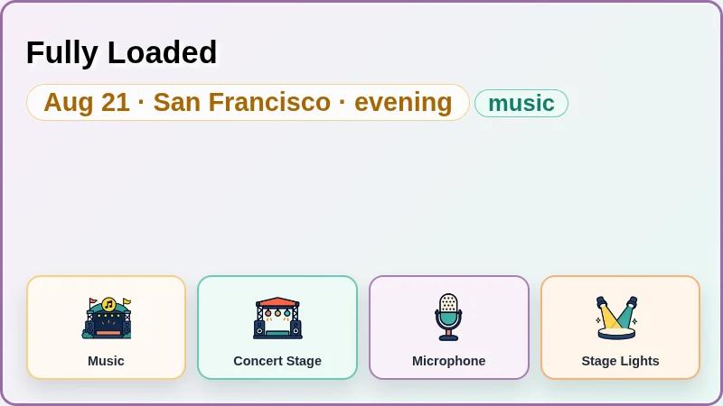Click the evening time text in the pill

pos(403,103)
